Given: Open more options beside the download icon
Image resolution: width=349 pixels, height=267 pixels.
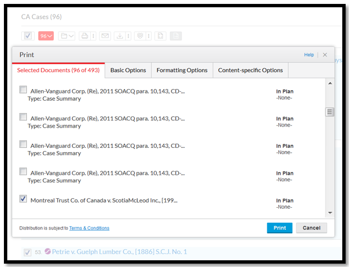Looking at the screenshot, I should pos(128,36).
